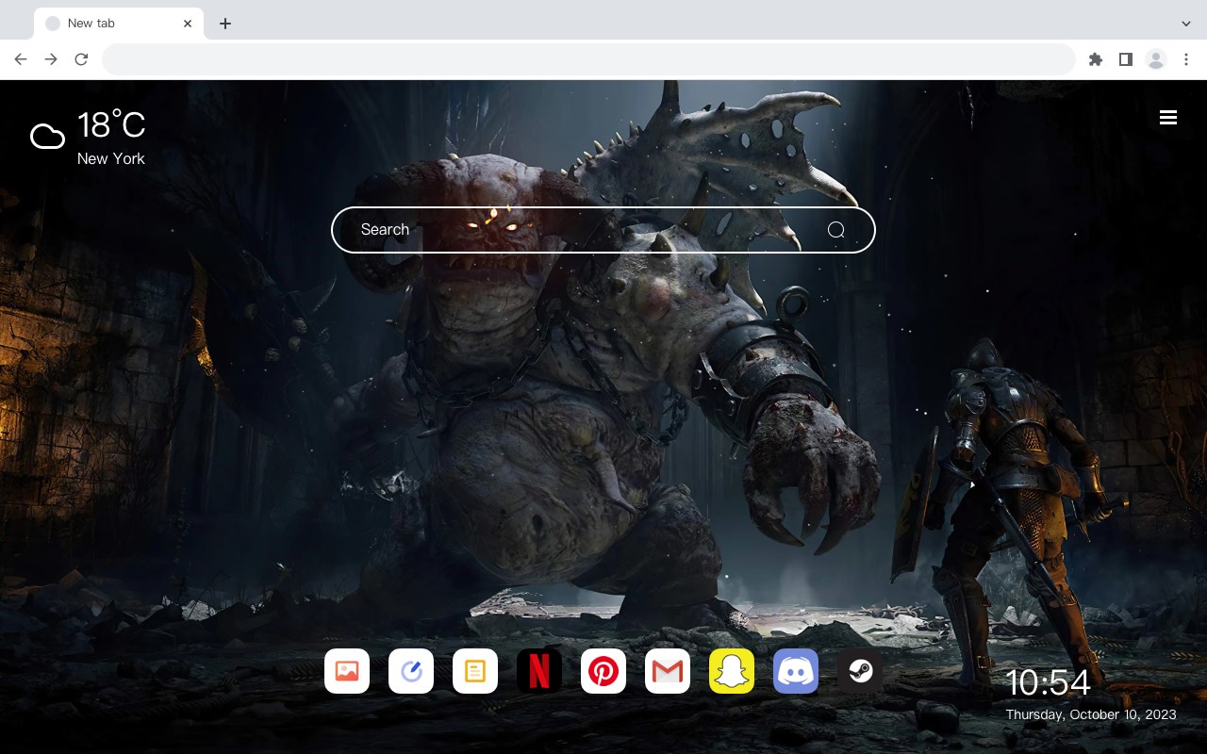Image resolution: width=1207 pixels, height=754 pixels.
Task: Click the cloudy weather icon
Action: [47, 137]
